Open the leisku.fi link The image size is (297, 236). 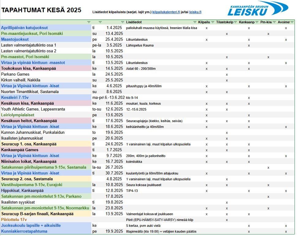tap(195, 12)
